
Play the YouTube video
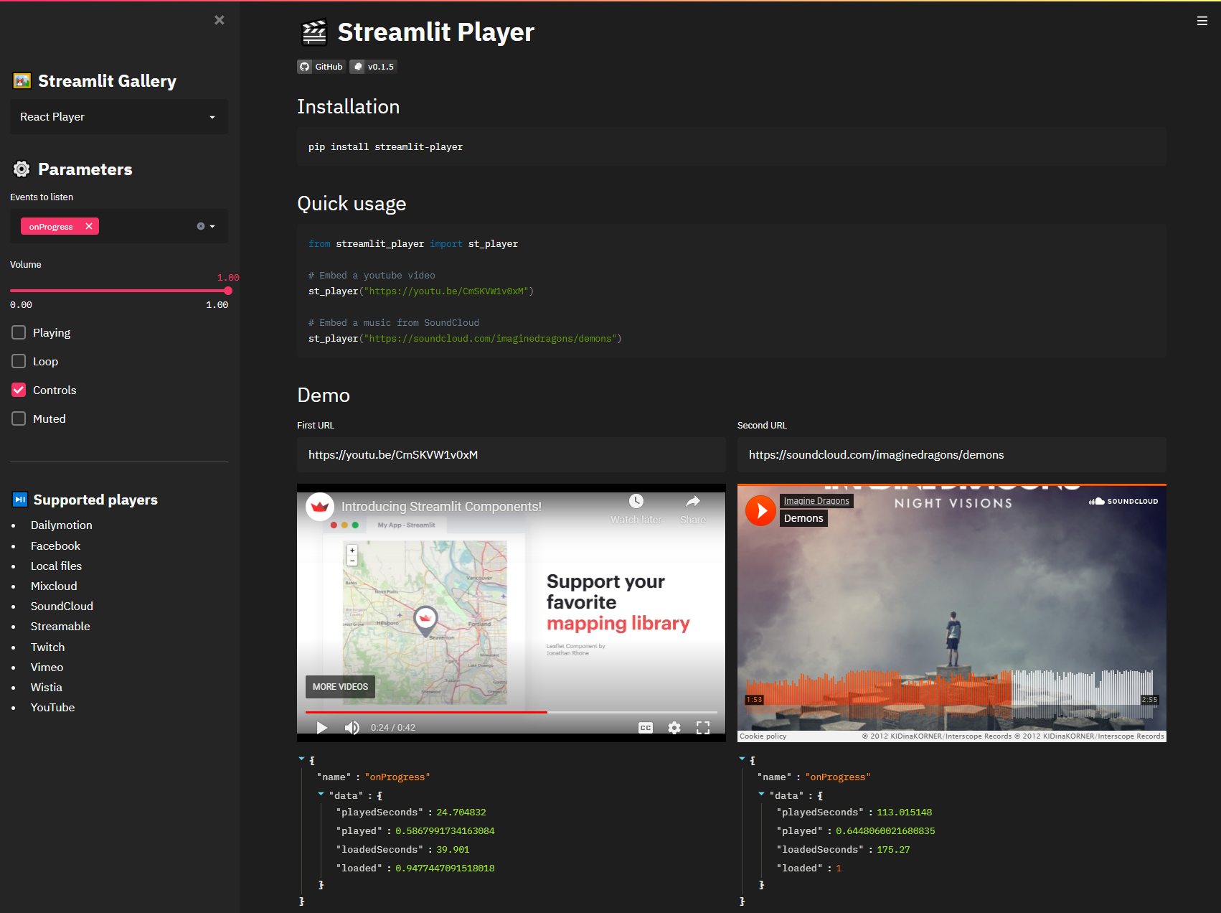(322, 727)
